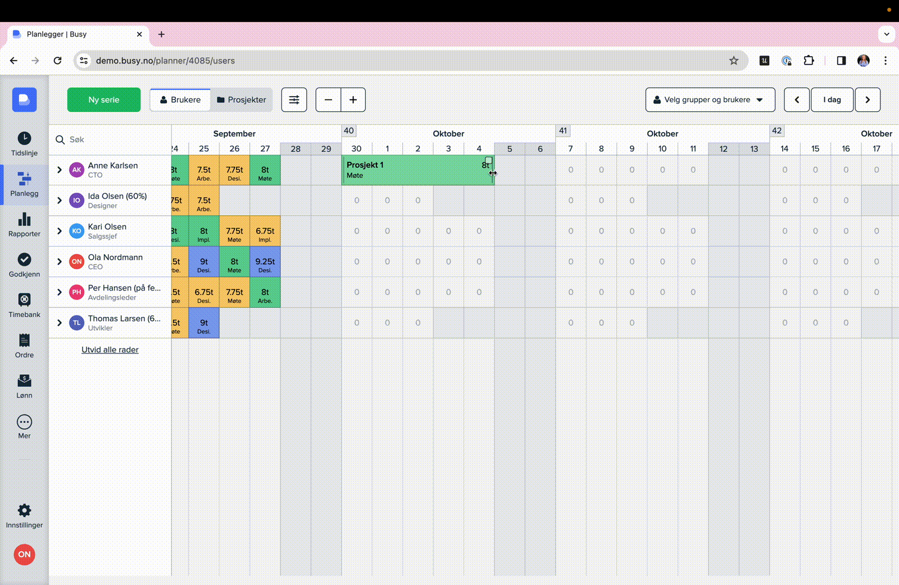Viewport: 899px width, 585px height.
Task: Click the Utvid alle rader link
Action: coord(110,350)
